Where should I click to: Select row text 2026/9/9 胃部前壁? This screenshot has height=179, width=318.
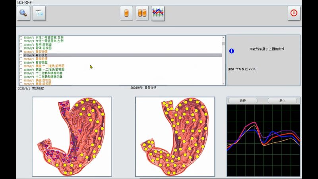tap(35, 62)
